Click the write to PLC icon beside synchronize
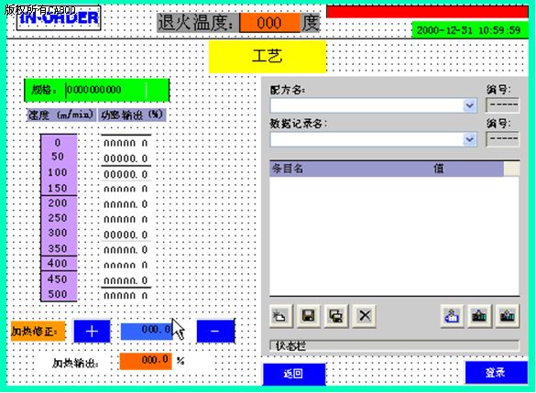Viewport: 536px width, 393px height. point(479,316)
